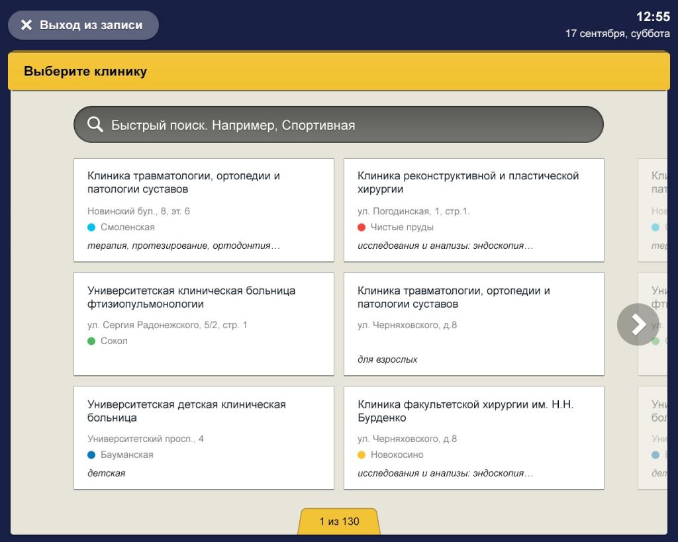Screen dimensions: 678x542
Task: Click the 12:55 clock display
Action: click(x=653, y=17)
